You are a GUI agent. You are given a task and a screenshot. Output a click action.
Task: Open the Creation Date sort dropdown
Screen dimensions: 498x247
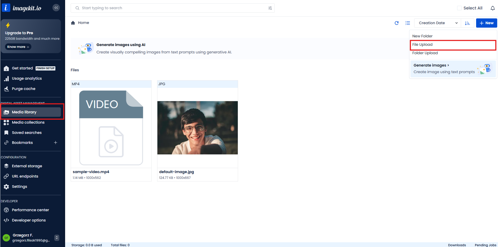(437, 23)
